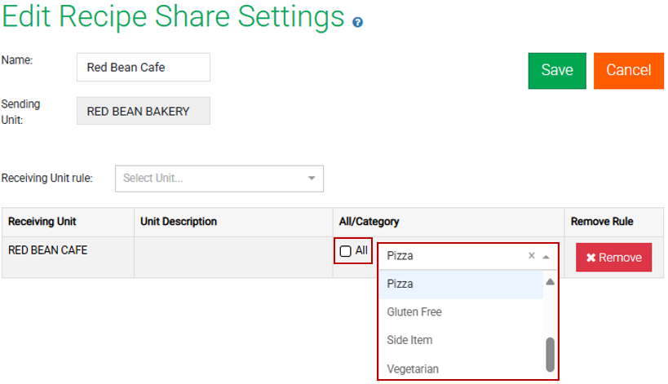Collapse the Pizza category dropdown arrow
Viewport: 668px width, 384px height.
click(546, 256)
